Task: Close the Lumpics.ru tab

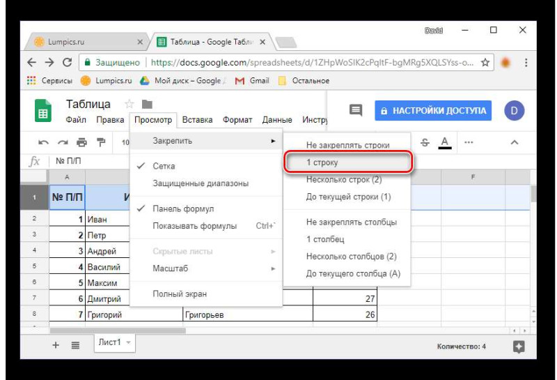Action: (x=141, y=42)
